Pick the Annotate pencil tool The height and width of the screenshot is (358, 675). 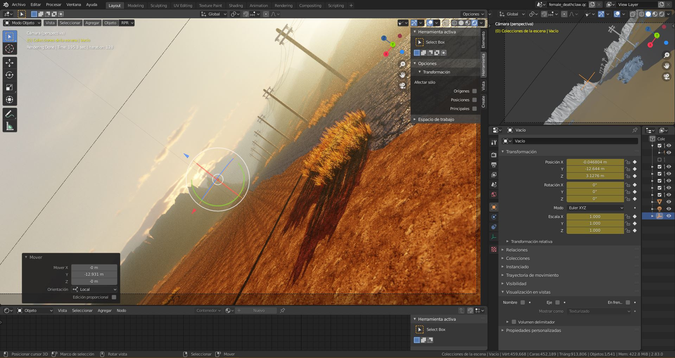tap(9, 114)
